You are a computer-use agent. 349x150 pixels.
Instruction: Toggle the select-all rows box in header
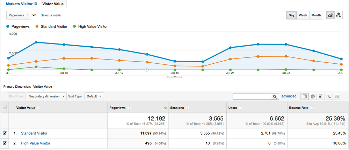coord(5,108)
